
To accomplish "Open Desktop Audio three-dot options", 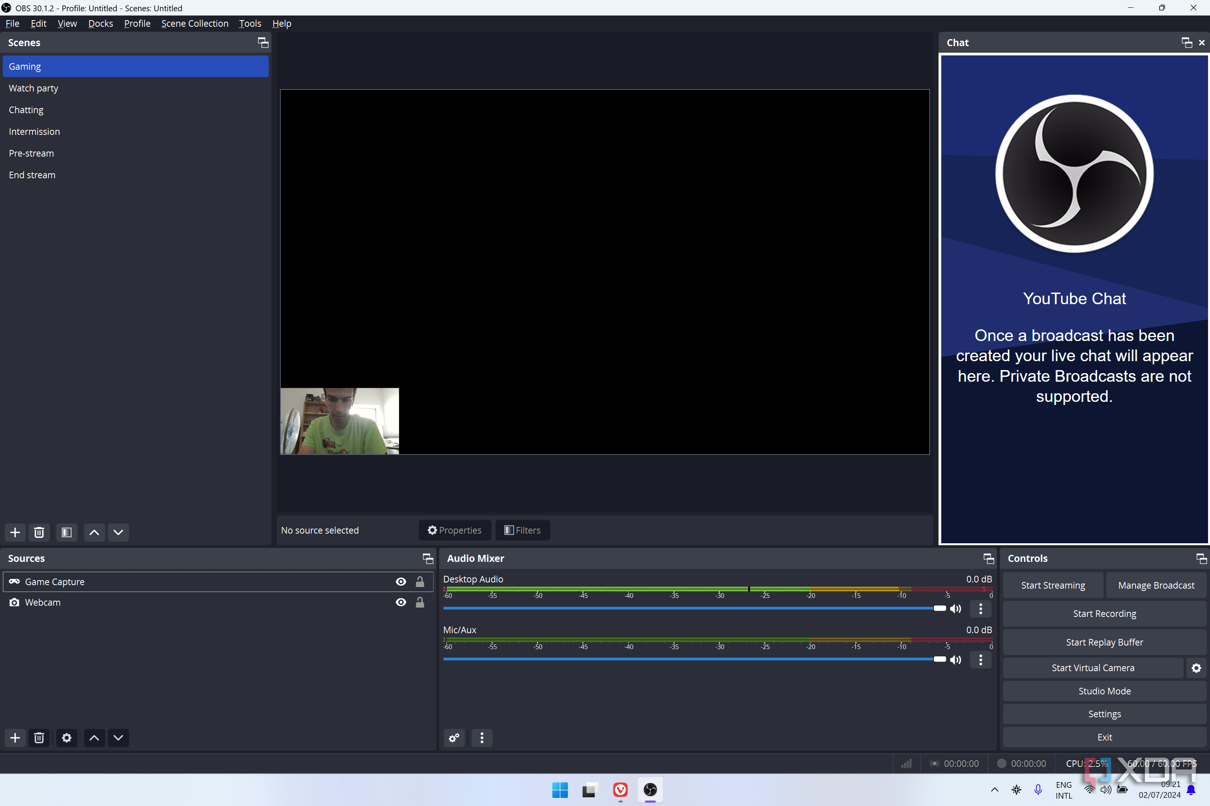I will (x=980, y=609).
